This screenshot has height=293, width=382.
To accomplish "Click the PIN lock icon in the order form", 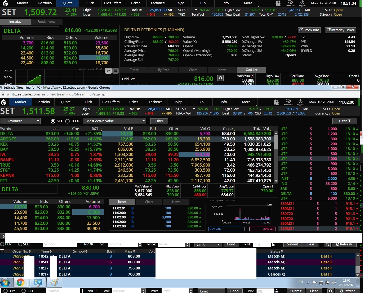I will 273,244.
